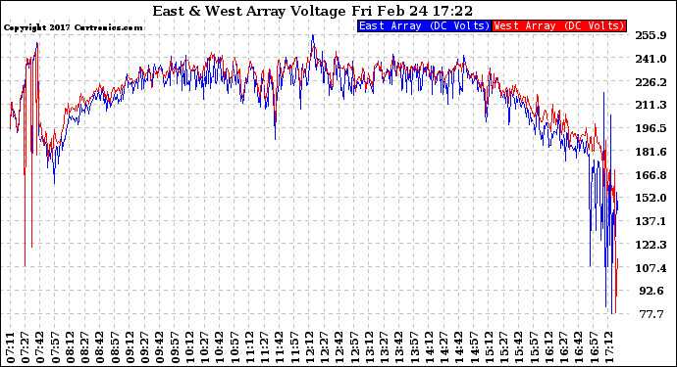Click the 15:42 time axis label

click(518, 347)
